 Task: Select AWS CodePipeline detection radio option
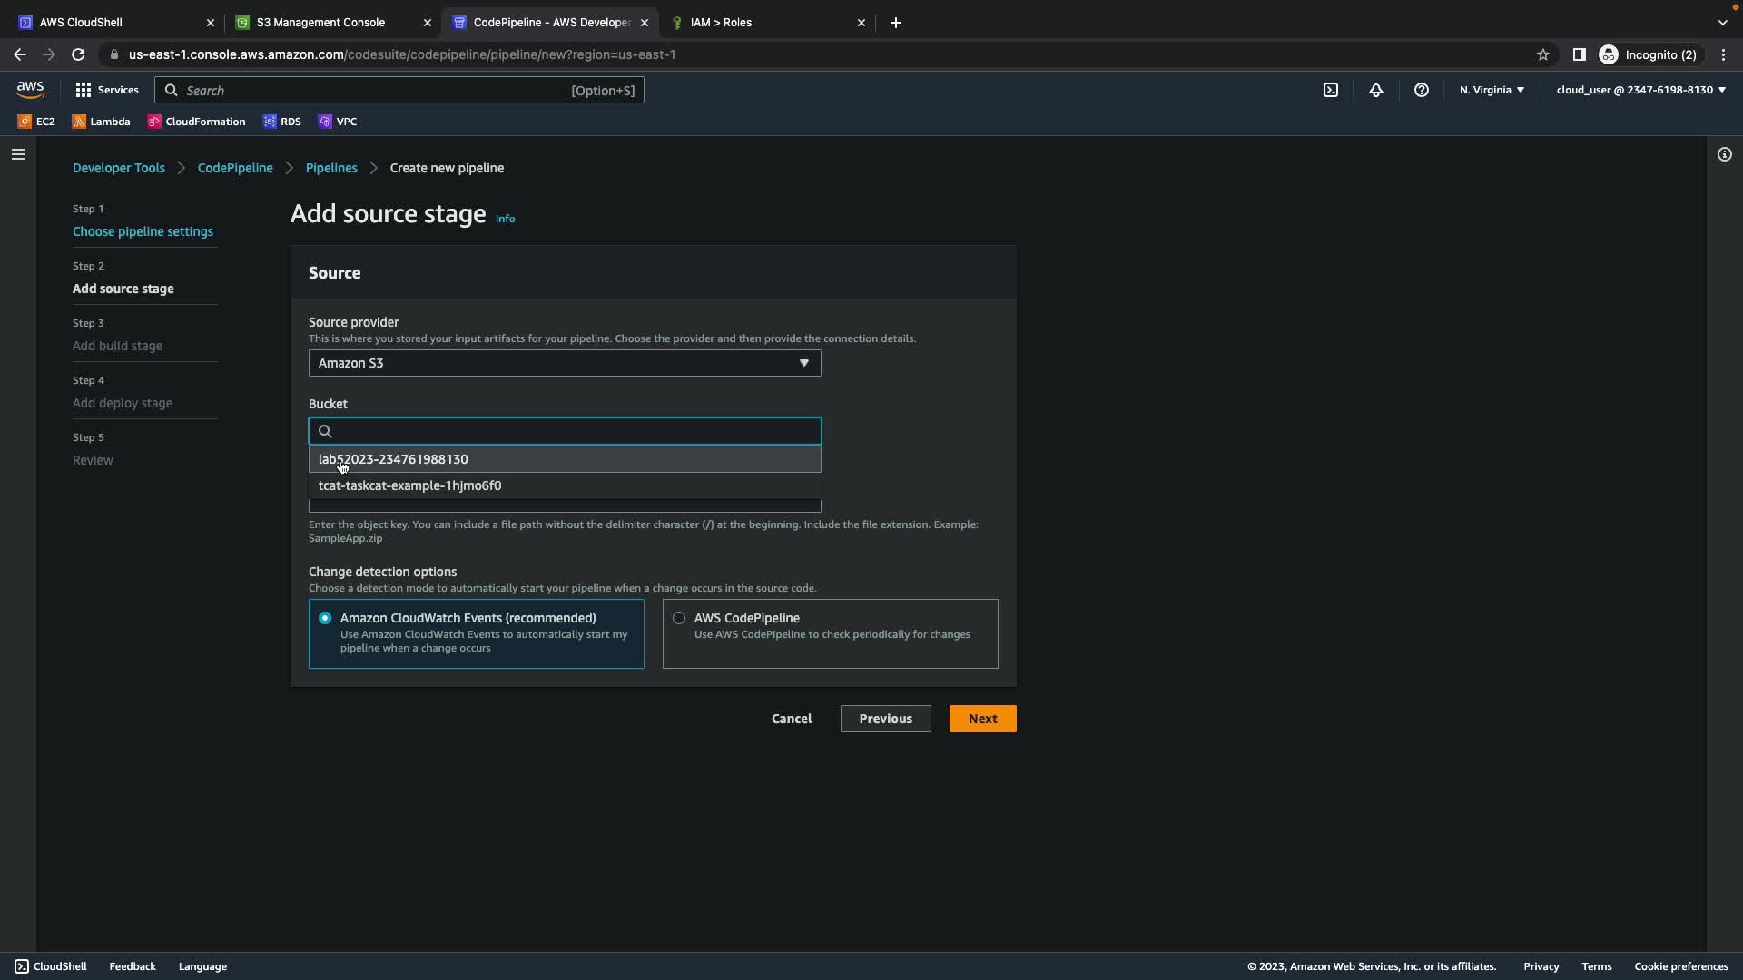679,618
